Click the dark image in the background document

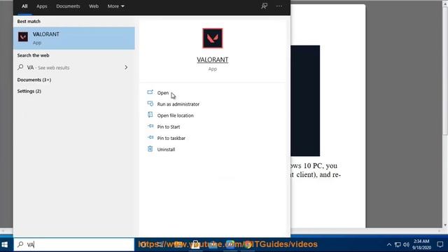305,101
